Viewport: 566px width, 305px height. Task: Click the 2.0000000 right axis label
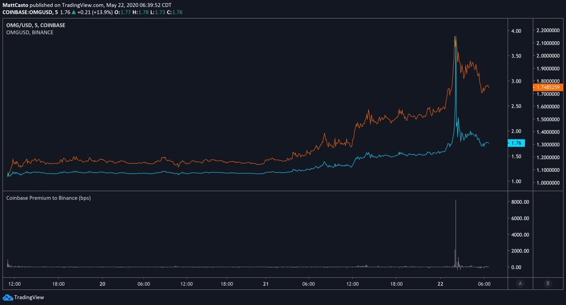548,56
